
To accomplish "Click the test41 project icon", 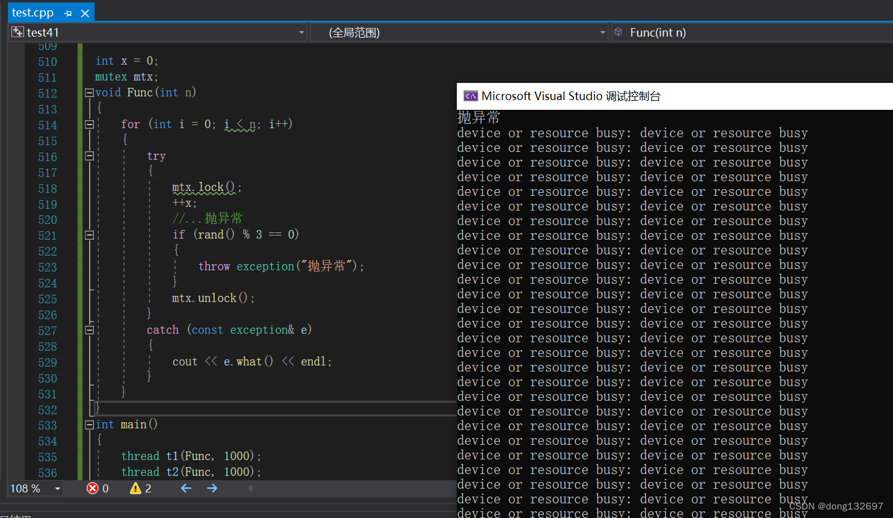I will 18,32.
